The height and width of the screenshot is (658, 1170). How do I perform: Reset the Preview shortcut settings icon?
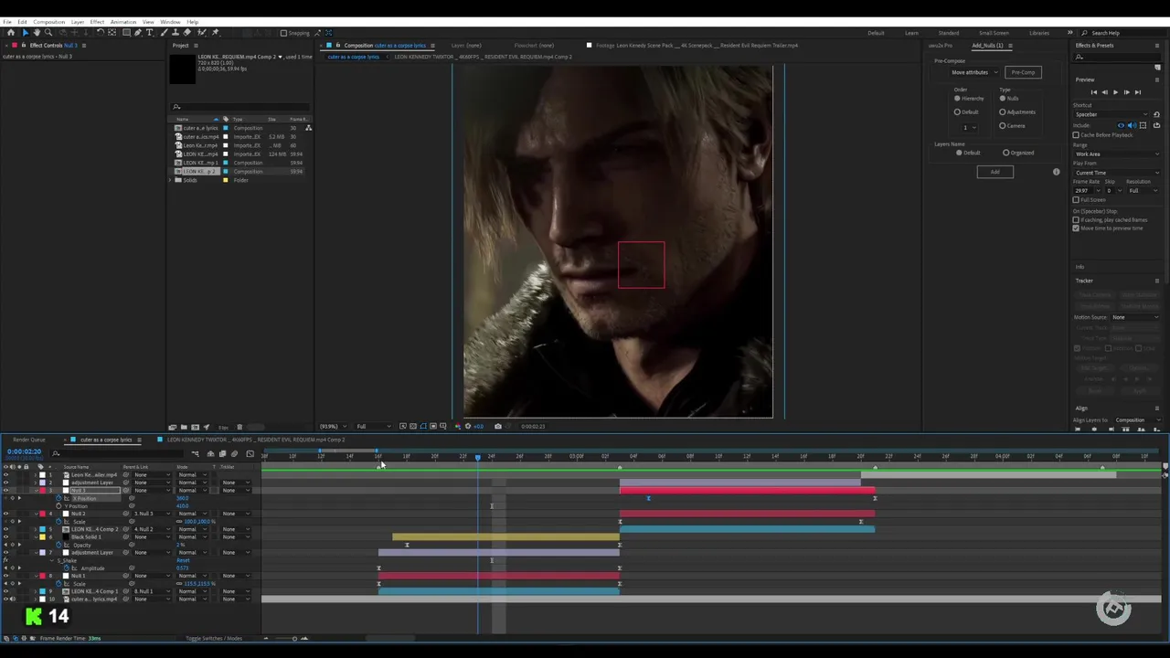click(x=1156, y=115)
